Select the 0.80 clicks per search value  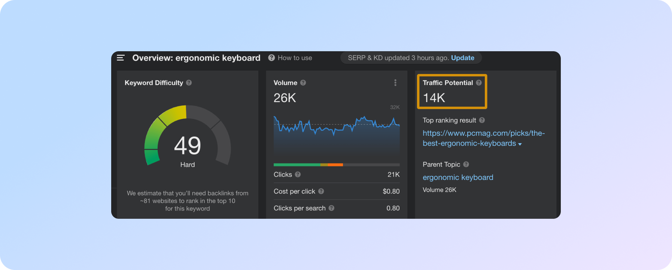coord(393,208)
